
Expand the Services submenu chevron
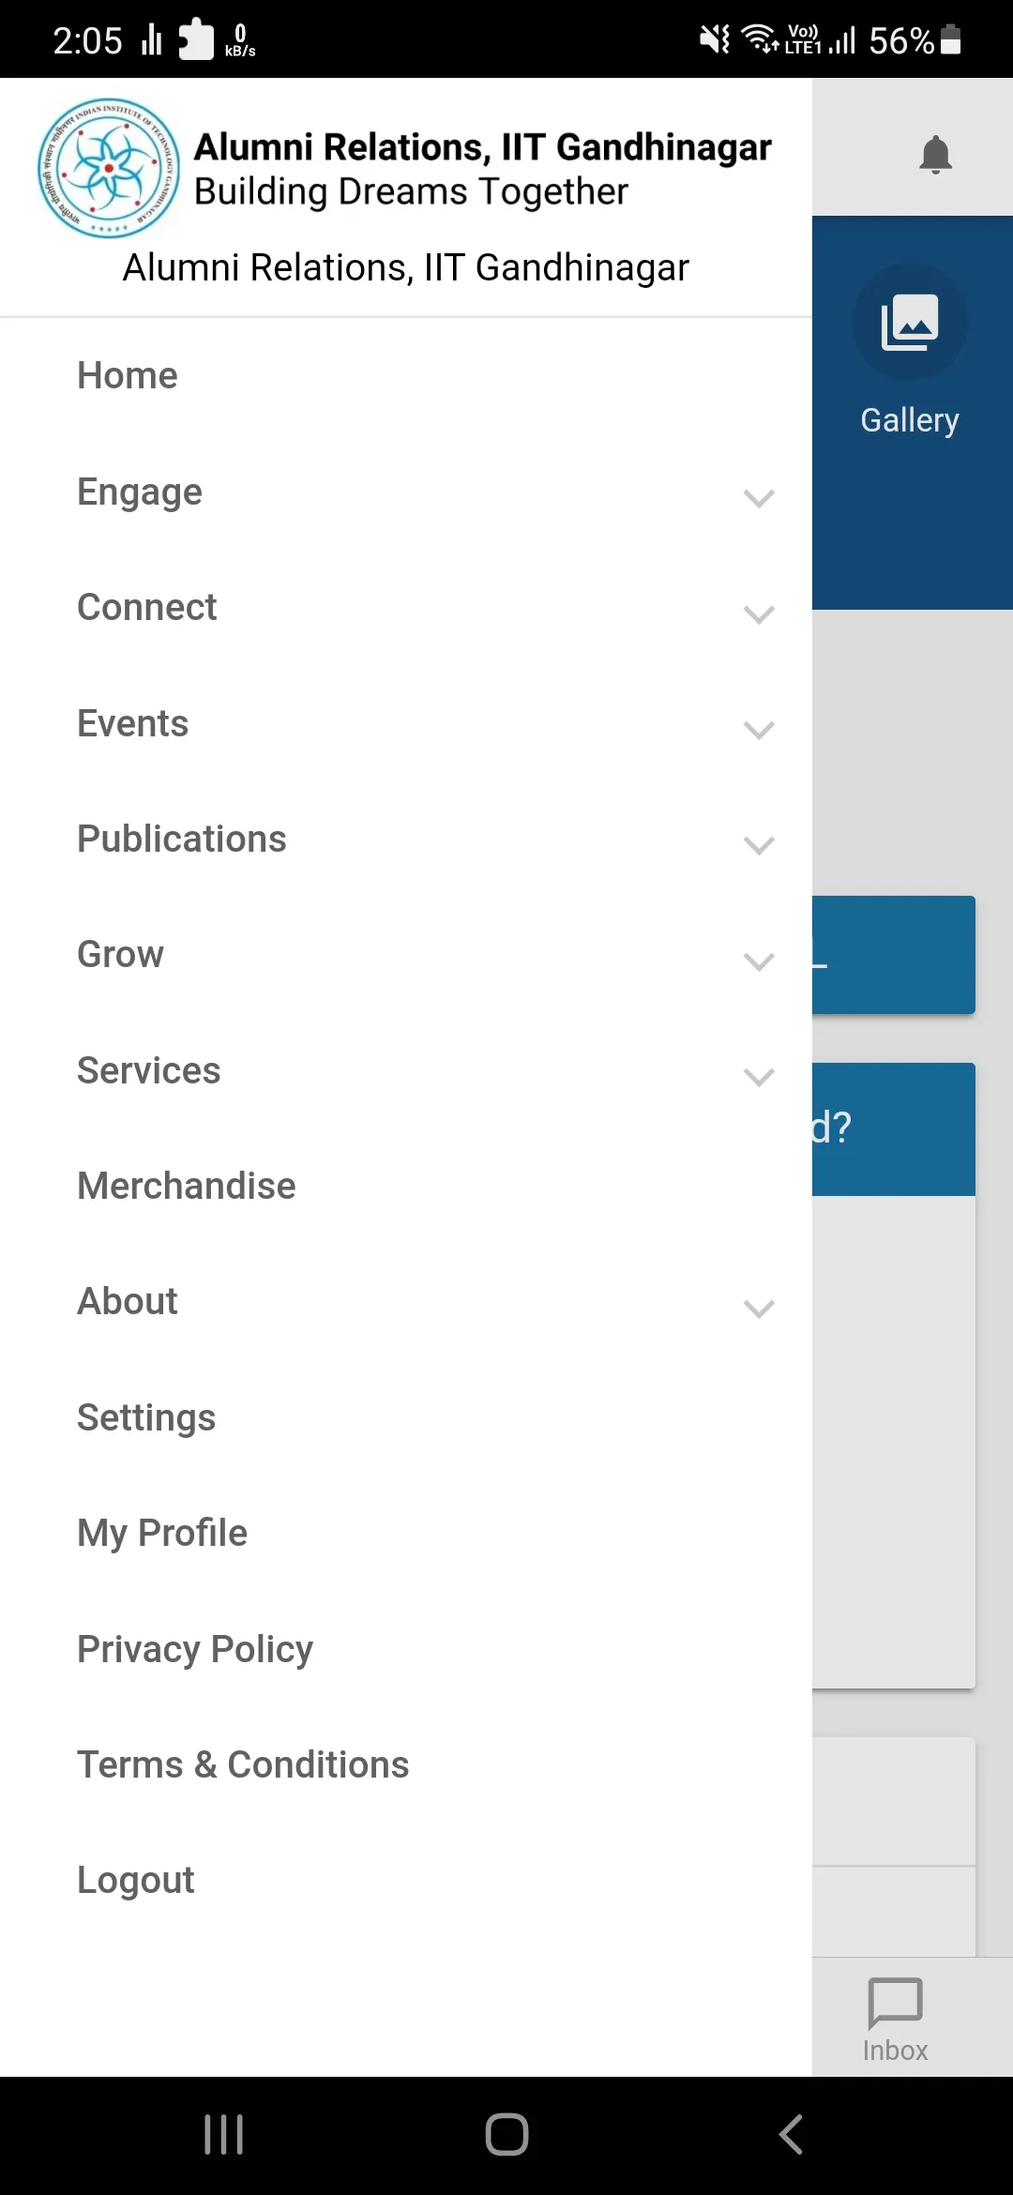[x=759, y=1077]
